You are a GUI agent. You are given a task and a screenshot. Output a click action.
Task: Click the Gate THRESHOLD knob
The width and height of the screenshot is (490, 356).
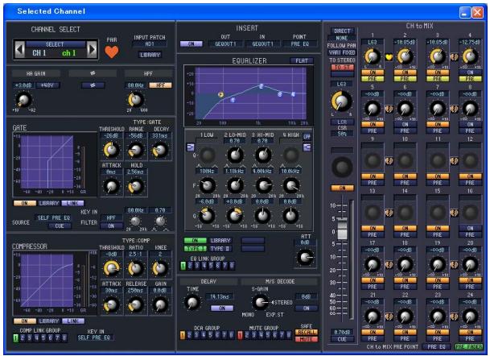(111, 150)
